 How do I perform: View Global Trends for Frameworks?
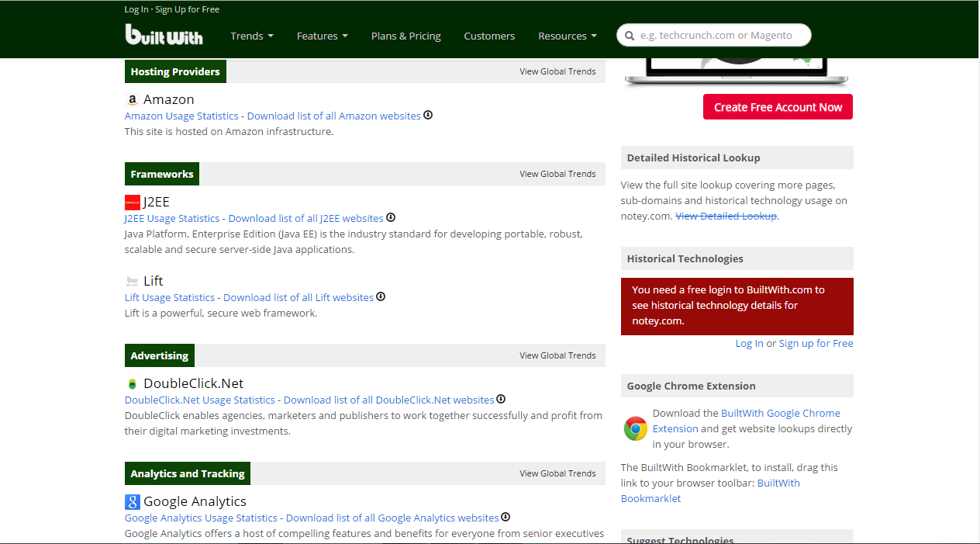click(557, 174)
